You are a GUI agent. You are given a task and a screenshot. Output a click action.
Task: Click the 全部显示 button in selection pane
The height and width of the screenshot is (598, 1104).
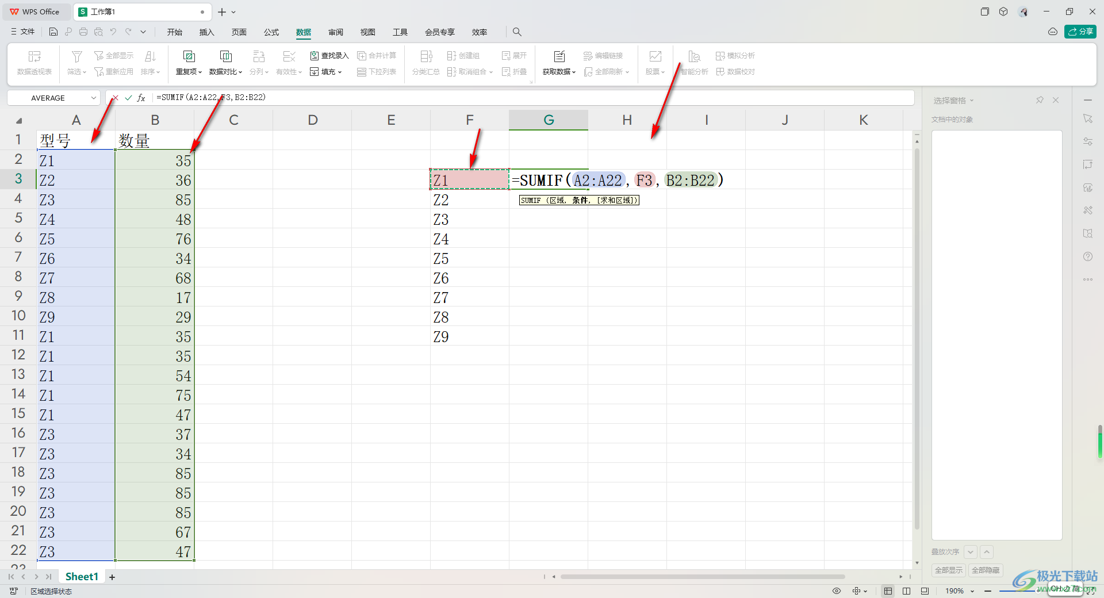point(949,570)
